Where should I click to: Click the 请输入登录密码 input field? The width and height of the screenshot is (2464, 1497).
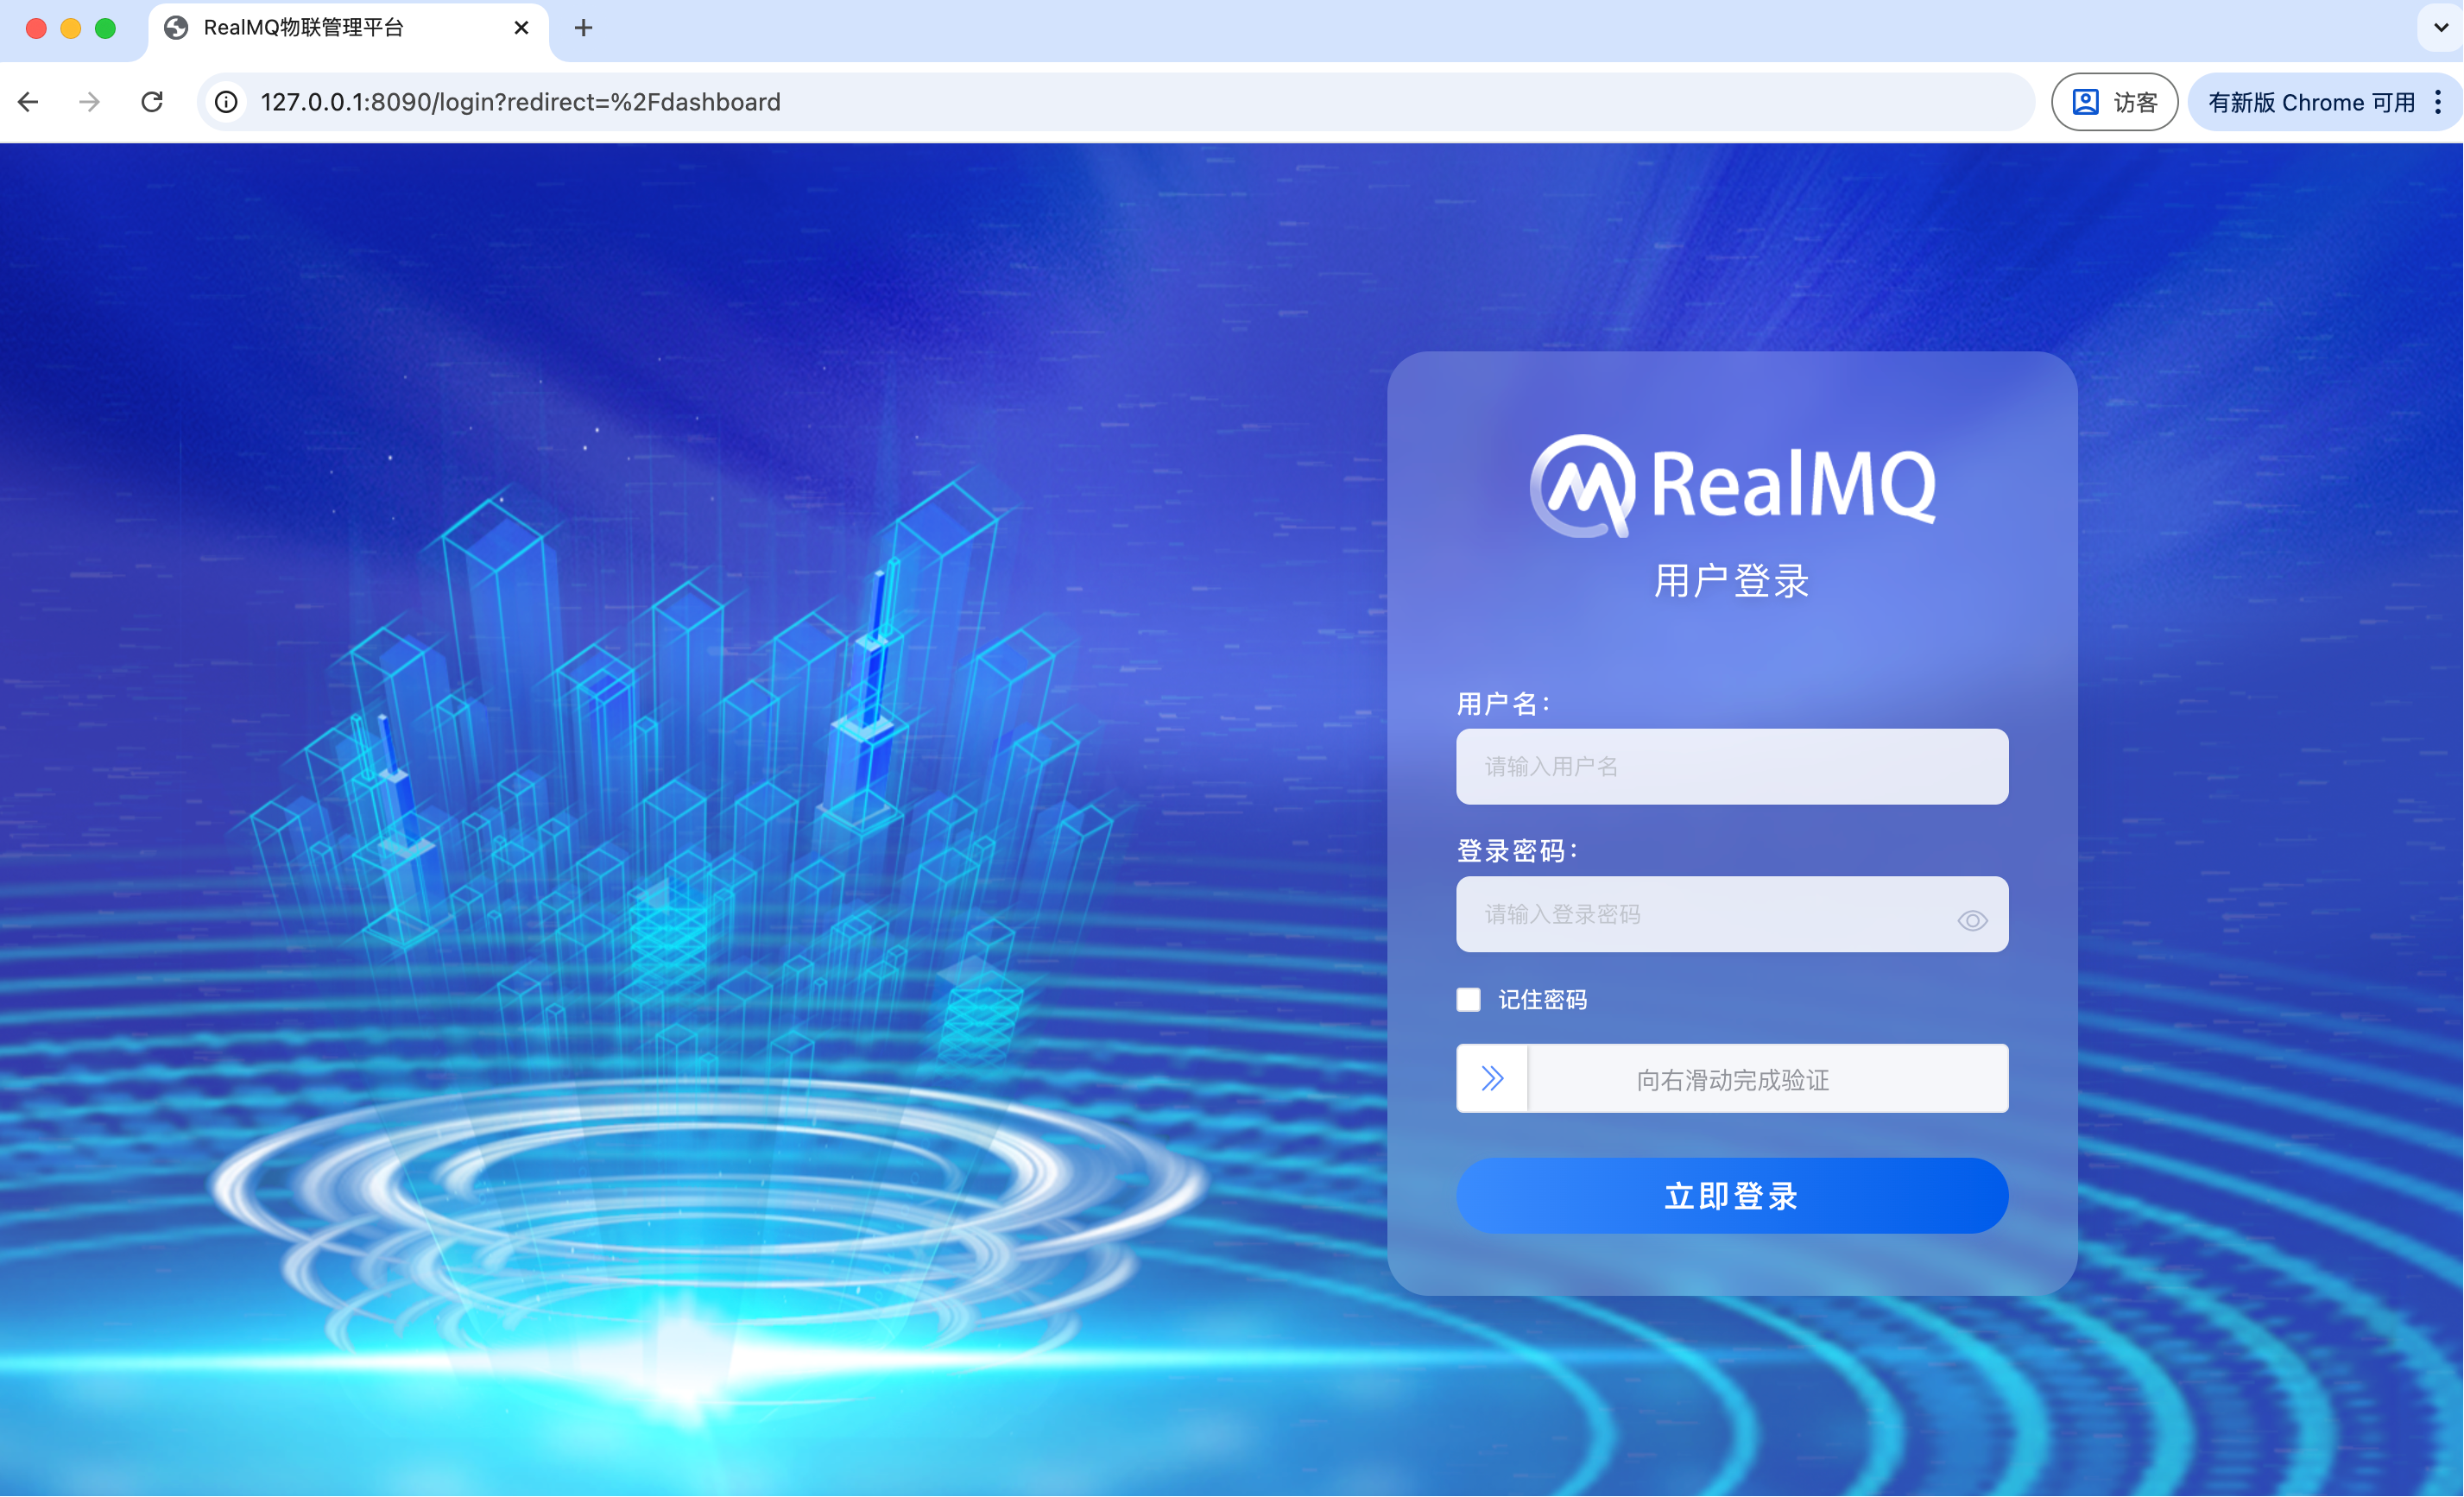tap(1732, 914)
